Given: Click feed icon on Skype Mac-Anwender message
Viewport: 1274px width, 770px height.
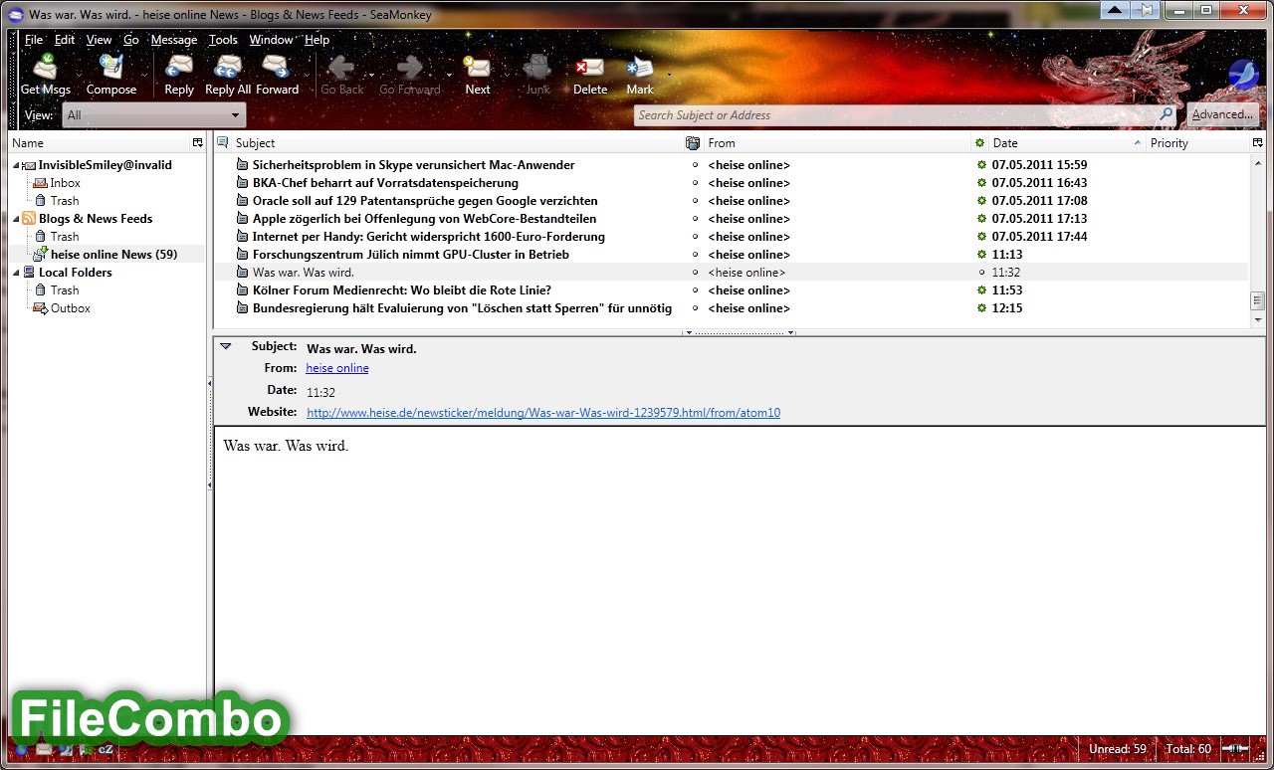Looking at the screenshot, I should [242, 165].
